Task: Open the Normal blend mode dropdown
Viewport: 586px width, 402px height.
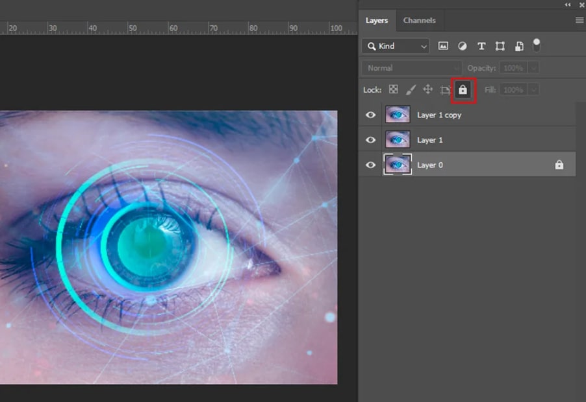Action: click(411, 68)
